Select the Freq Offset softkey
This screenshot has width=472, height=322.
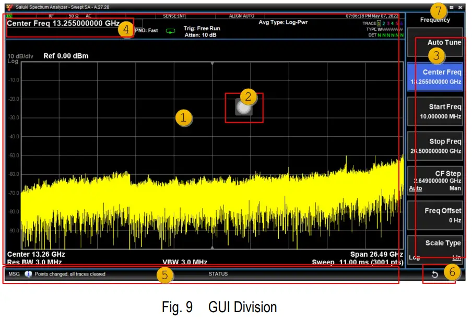coord(435,215)
